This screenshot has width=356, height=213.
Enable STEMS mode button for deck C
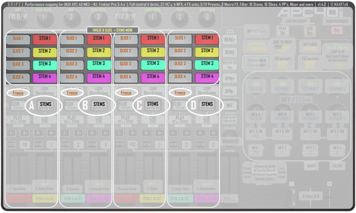153,105
